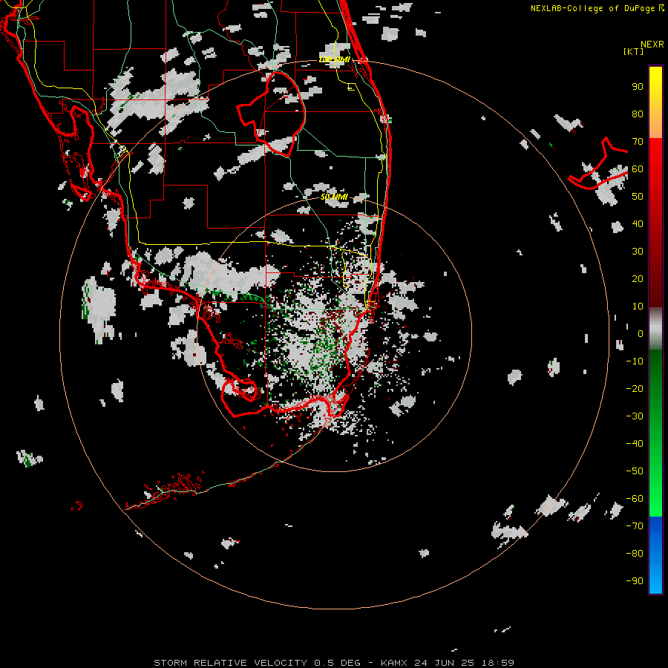The image size is (668, 668).
Task: Click the positive 60 scale label
Action: click(638, 168)
